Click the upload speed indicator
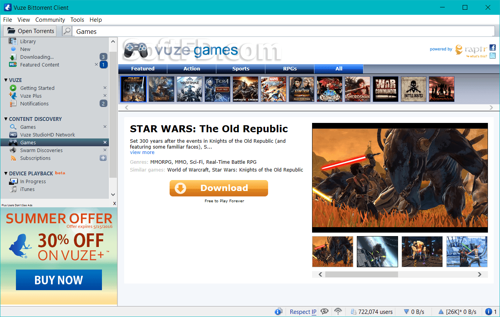The width and height of the screenshot is (500, 317). pyautogui.click(x=457, y=312)
